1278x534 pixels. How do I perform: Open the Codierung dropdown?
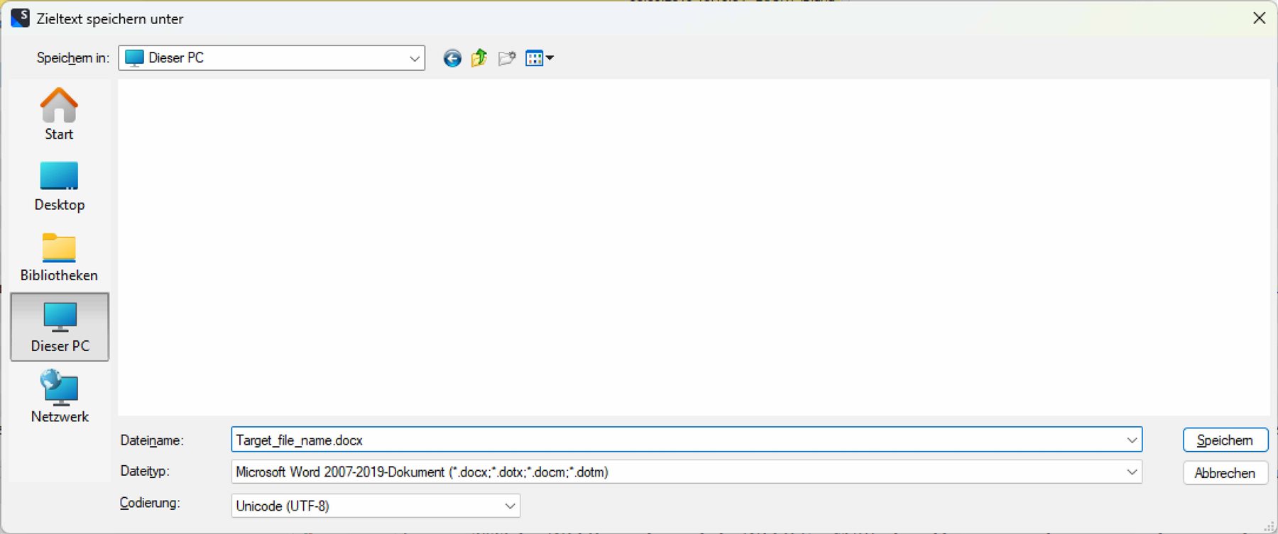coord(376,506)
